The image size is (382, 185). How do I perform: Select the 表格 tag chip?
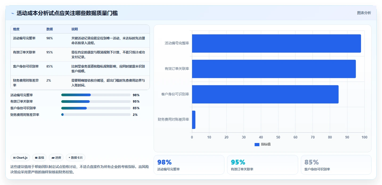39,158
